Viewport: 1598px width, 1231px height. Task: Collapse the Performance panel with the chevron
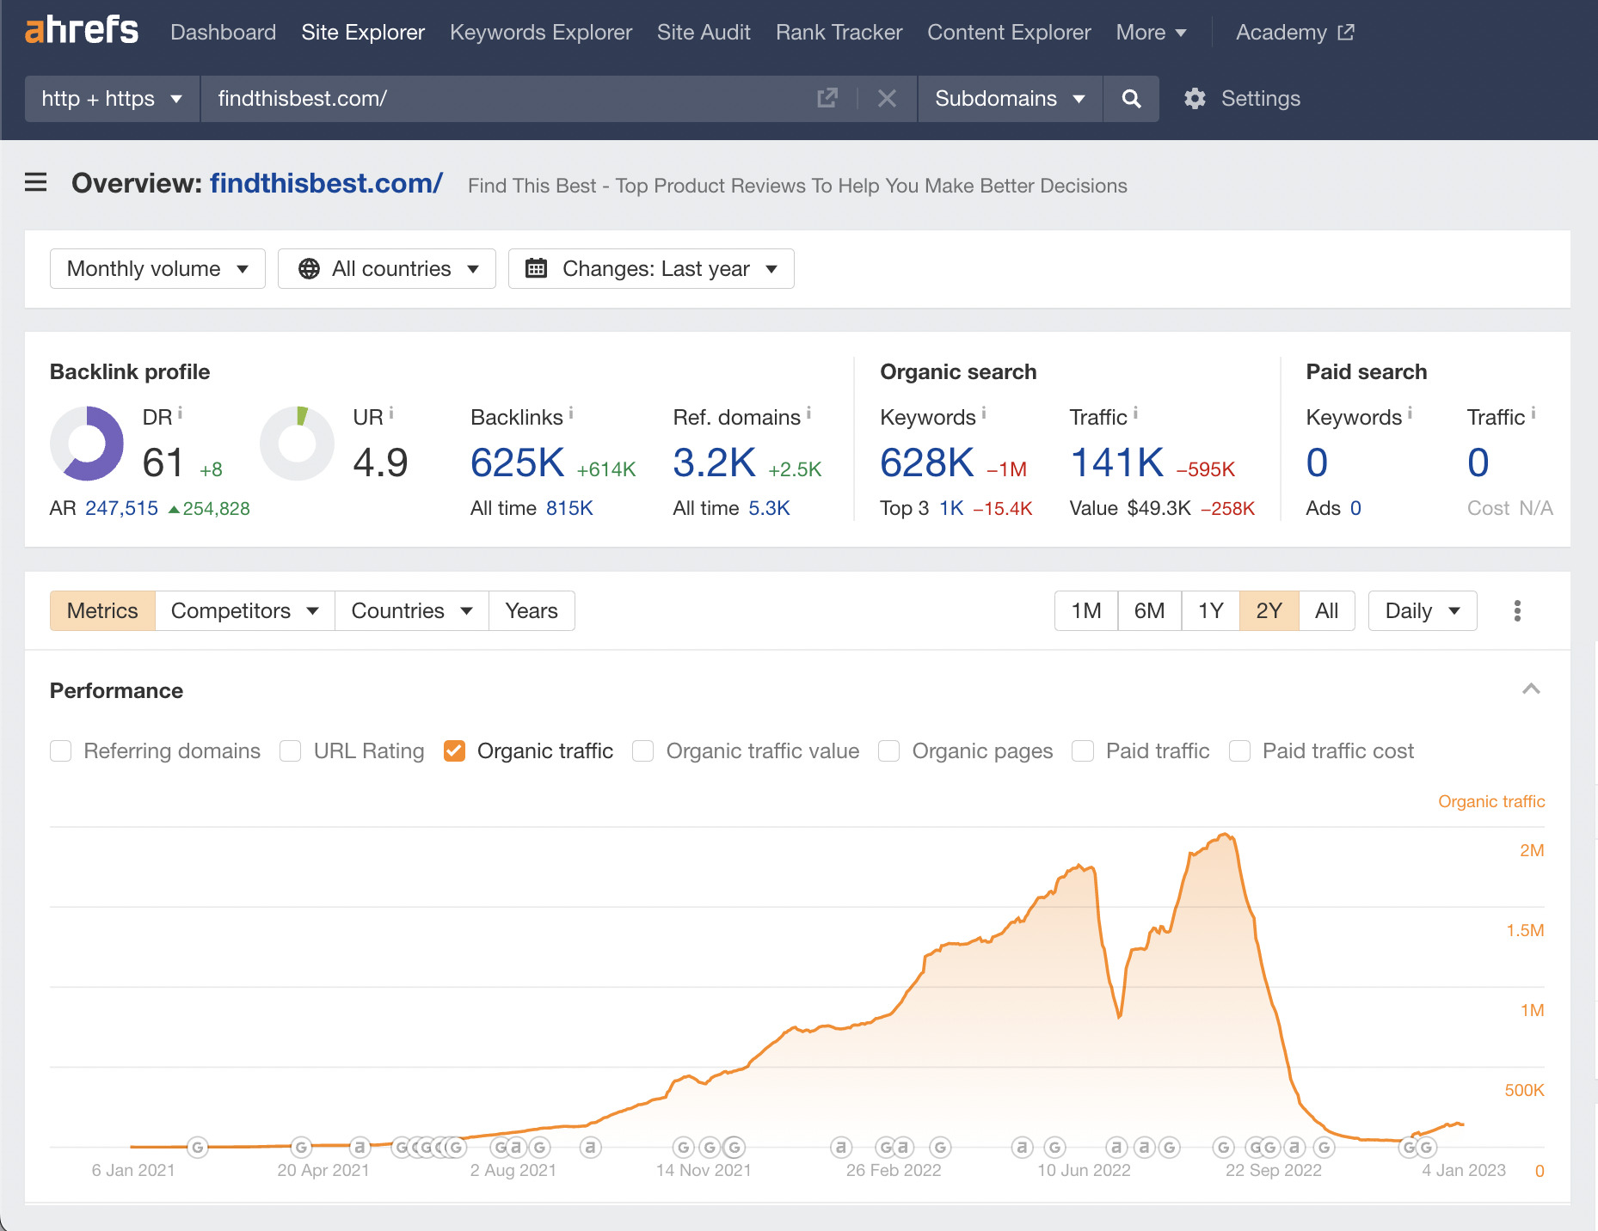(1530, 689)
